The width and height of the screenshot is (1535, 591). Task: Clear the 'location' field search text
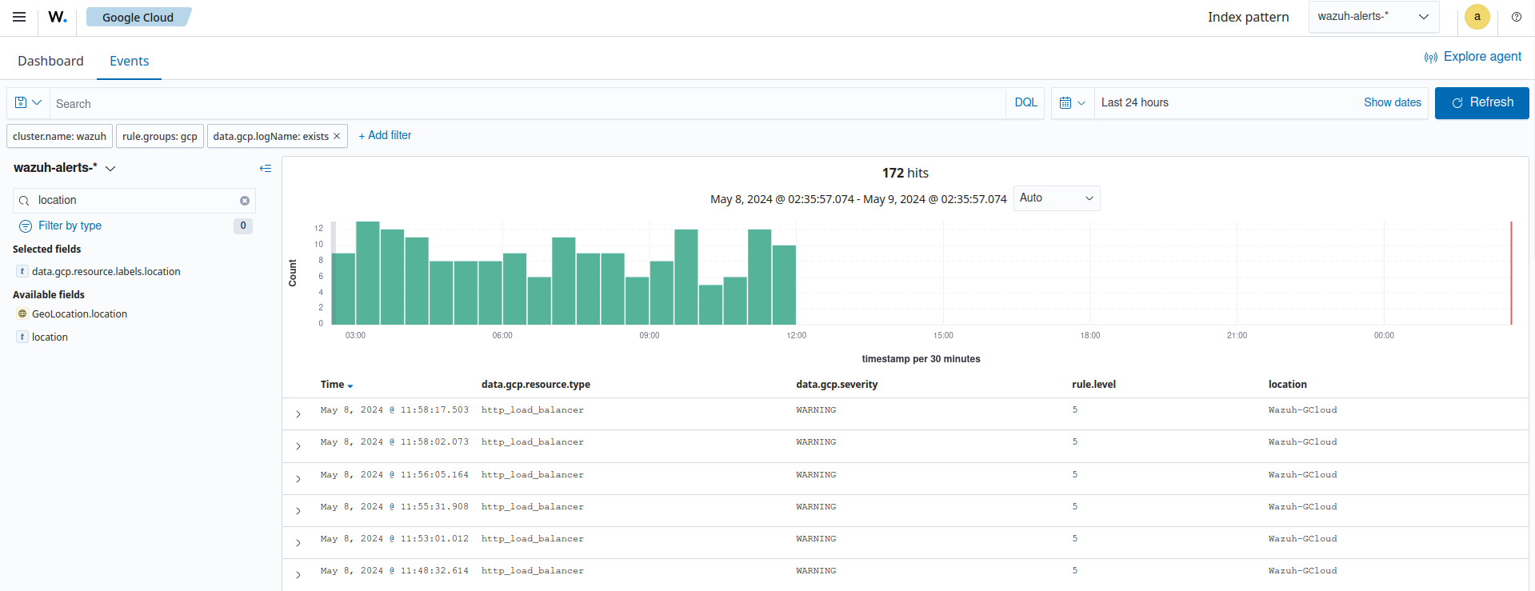click(245, 201)
